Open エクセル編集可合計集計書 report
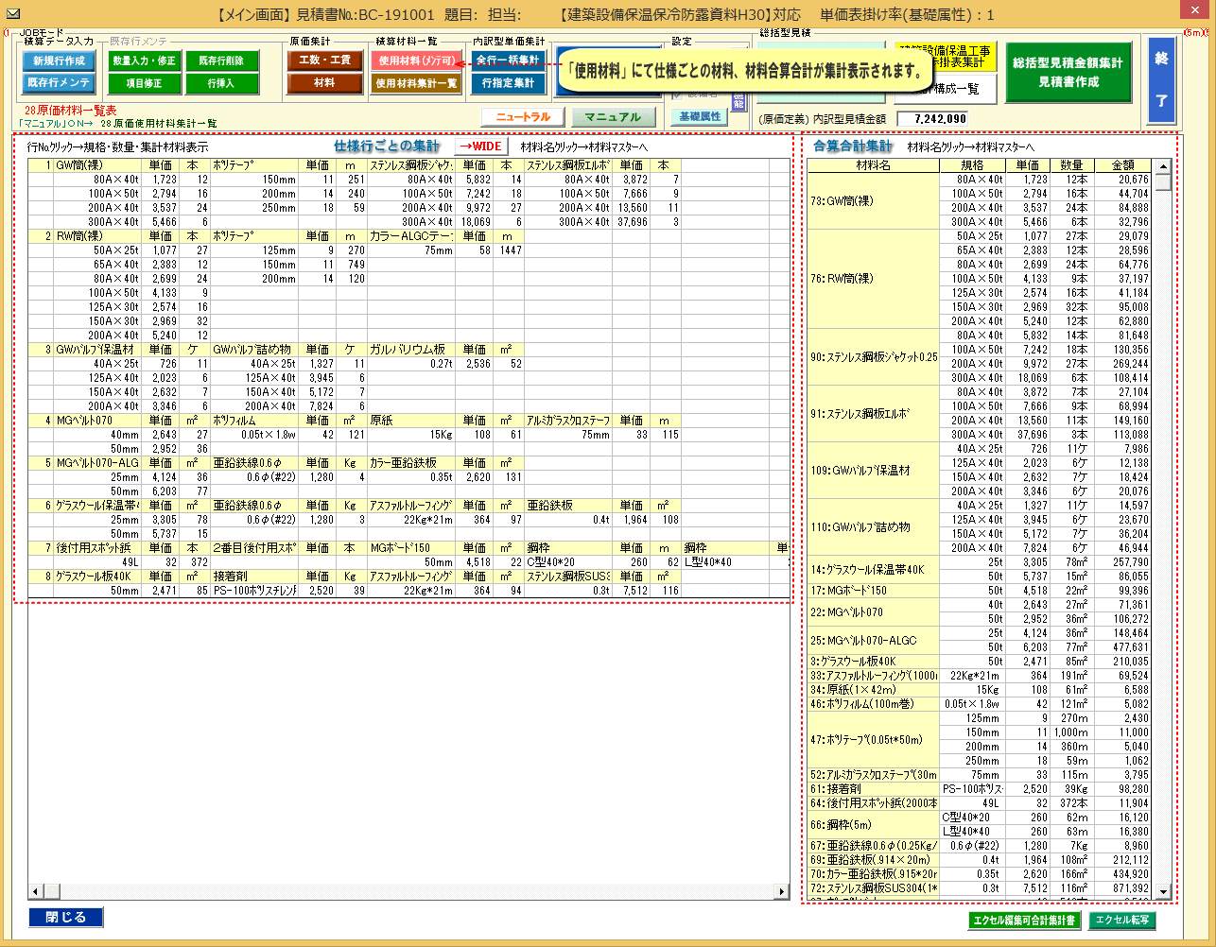This screenshot has width=1216, height=947. [x=1023, y=921]
